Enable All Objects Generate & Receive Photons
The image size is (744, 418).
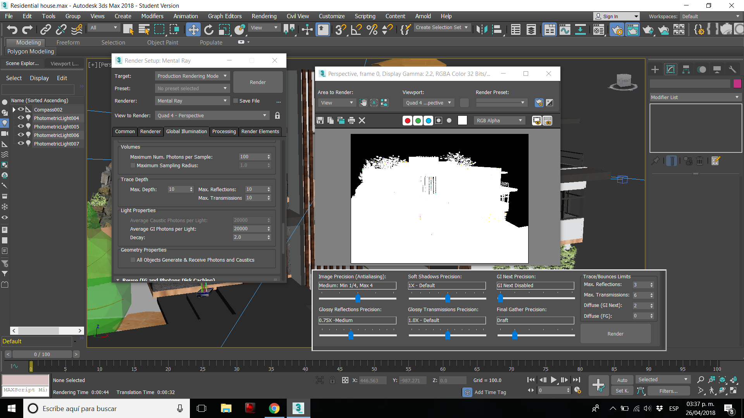(x=133, y=260)
